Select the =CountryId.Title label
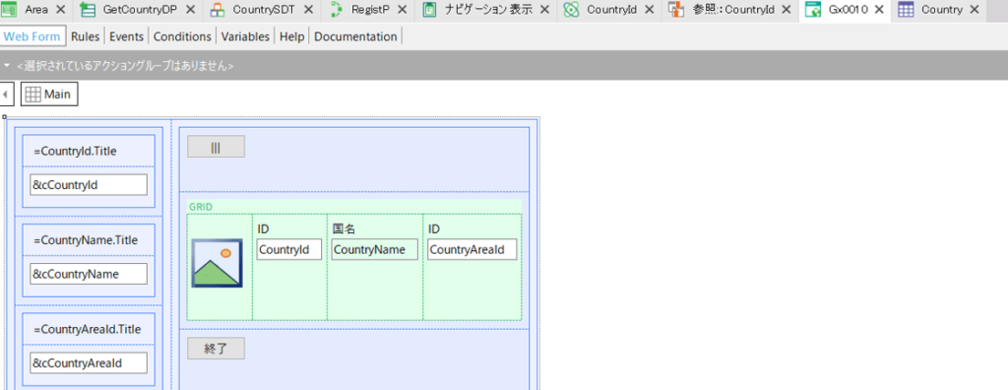 tap(75, 152)
